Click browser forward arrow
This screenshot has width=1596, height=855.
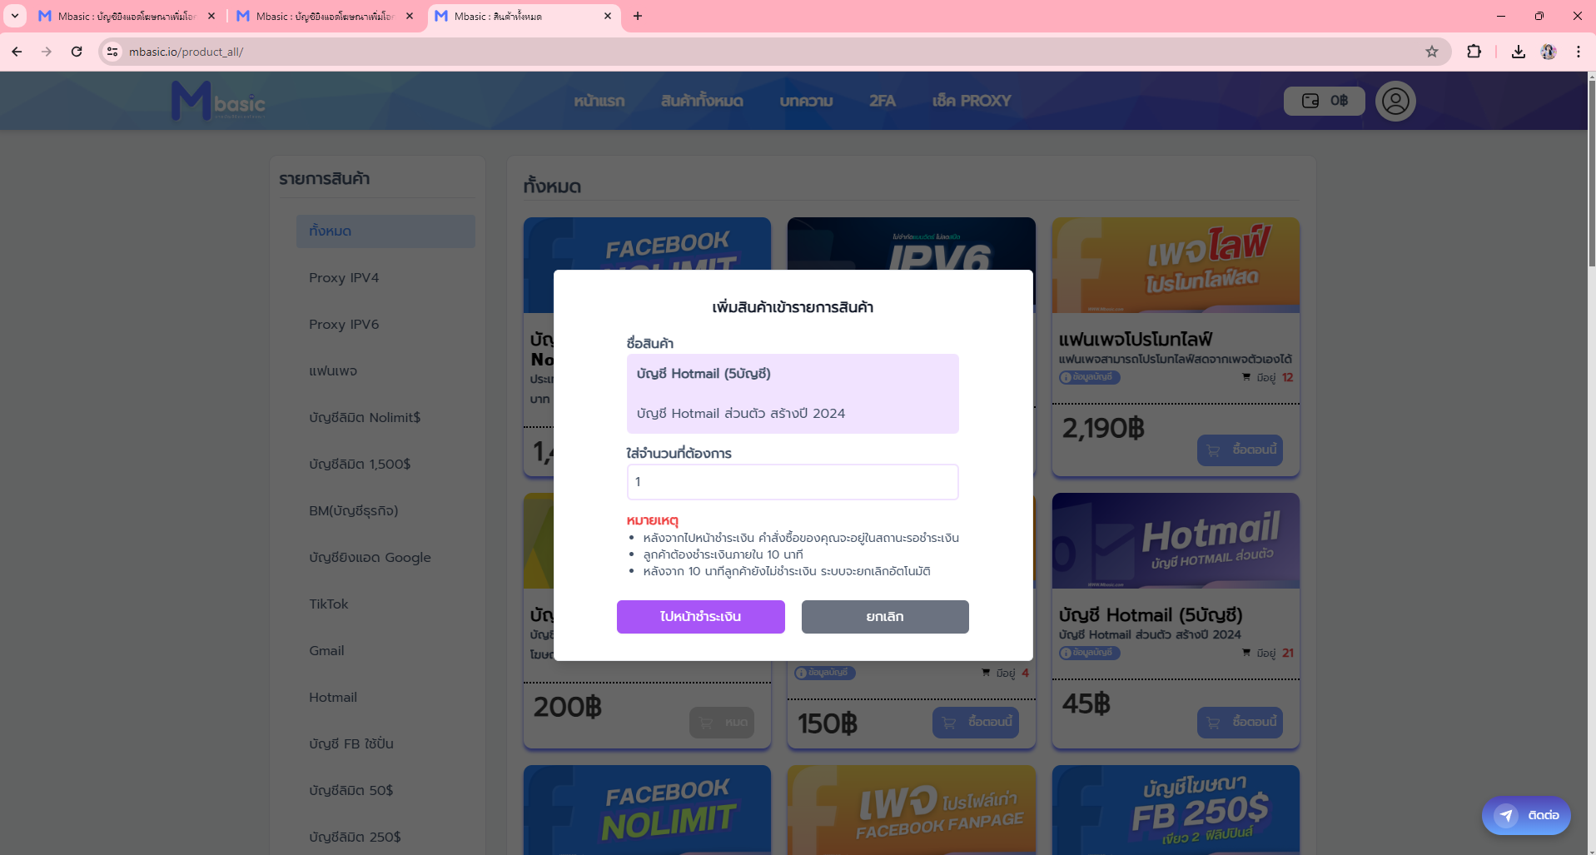[x=47, y=52]
